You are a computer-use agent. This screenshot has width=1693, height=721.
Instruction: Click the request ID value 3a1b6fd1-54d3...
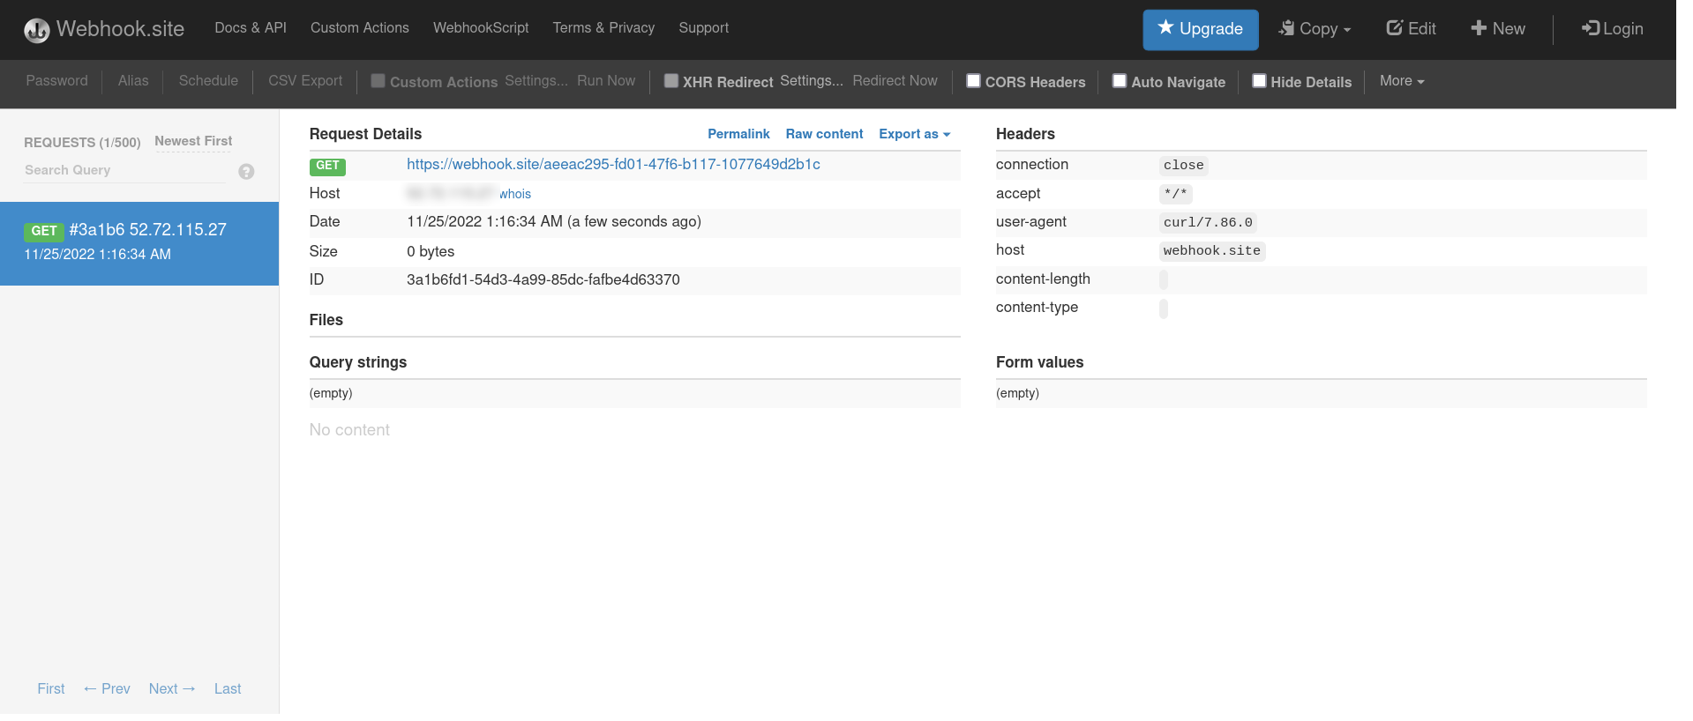click(543, 280)
